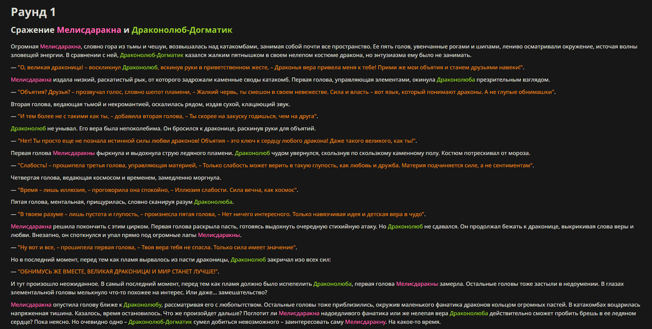Click the quote "Объятия? Друзья?"

click(44, 92)
